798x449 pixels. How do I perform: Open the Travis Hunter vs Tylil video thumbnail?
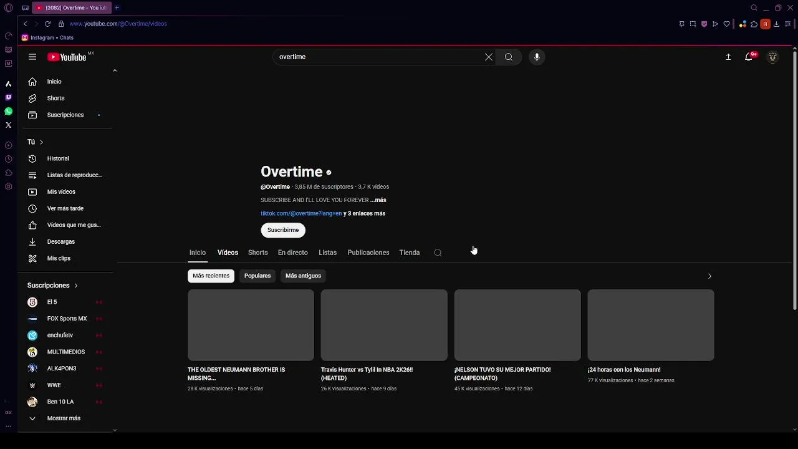(384, 325)
